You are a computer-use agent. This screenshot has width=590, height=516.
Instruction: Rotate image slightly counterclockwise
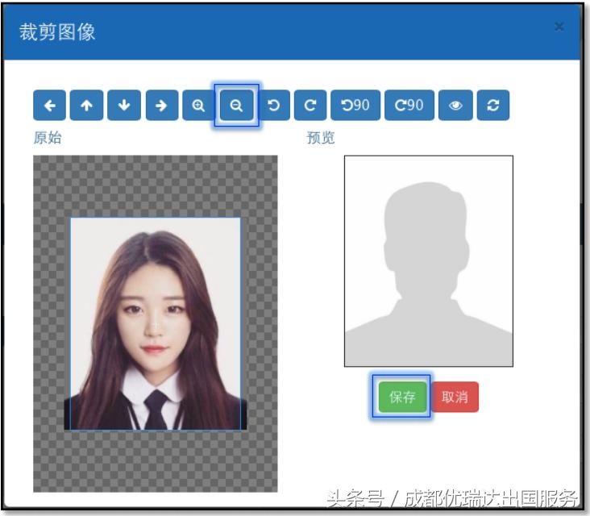coord(274,105)
